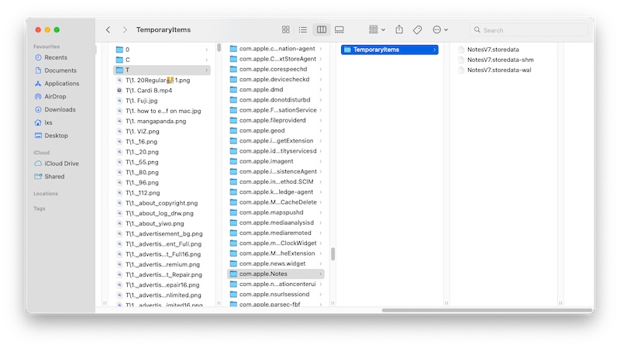Open Recents in the sidebar
The width and height of the screenshot is (620, 348).
[x=56, y=57]
